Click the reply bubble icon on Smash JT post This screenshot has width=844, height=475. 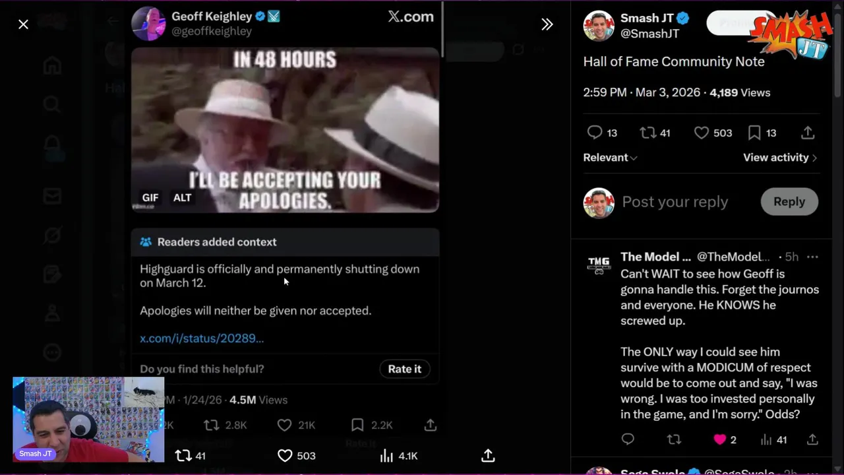pos(595,133)
